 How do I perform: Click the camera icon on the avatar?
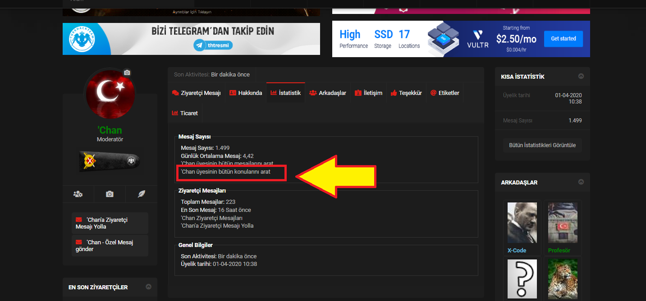[x=127, y=72]
